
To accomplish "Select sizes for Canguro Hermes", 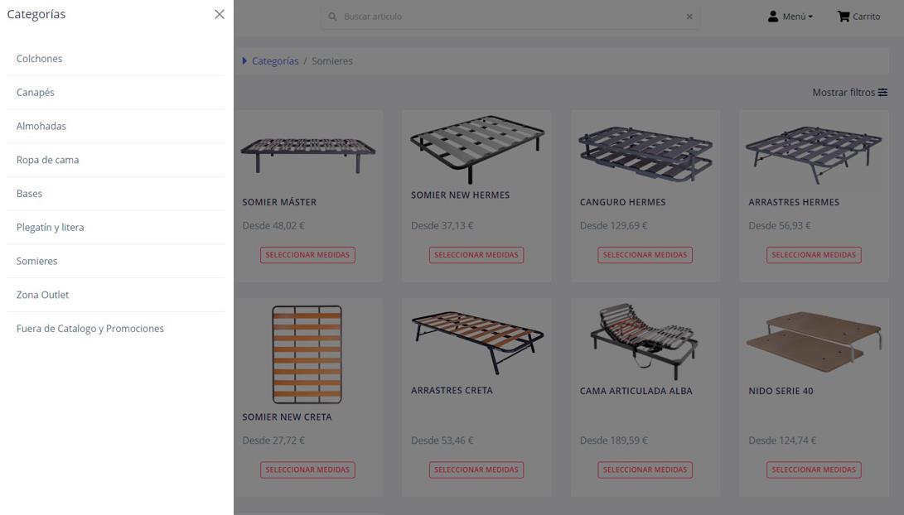I will click(x=645, y=255).
